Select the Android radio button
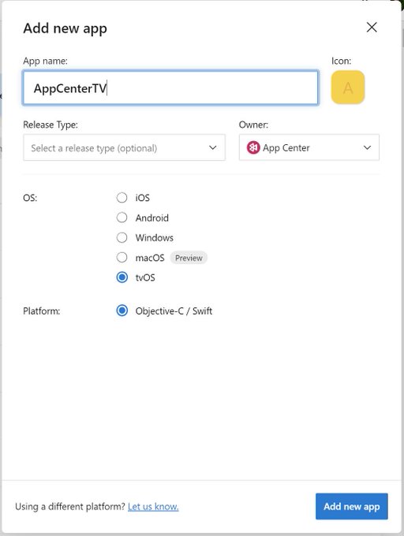Screen dimensions: 404x536 [x=122, y=218]
